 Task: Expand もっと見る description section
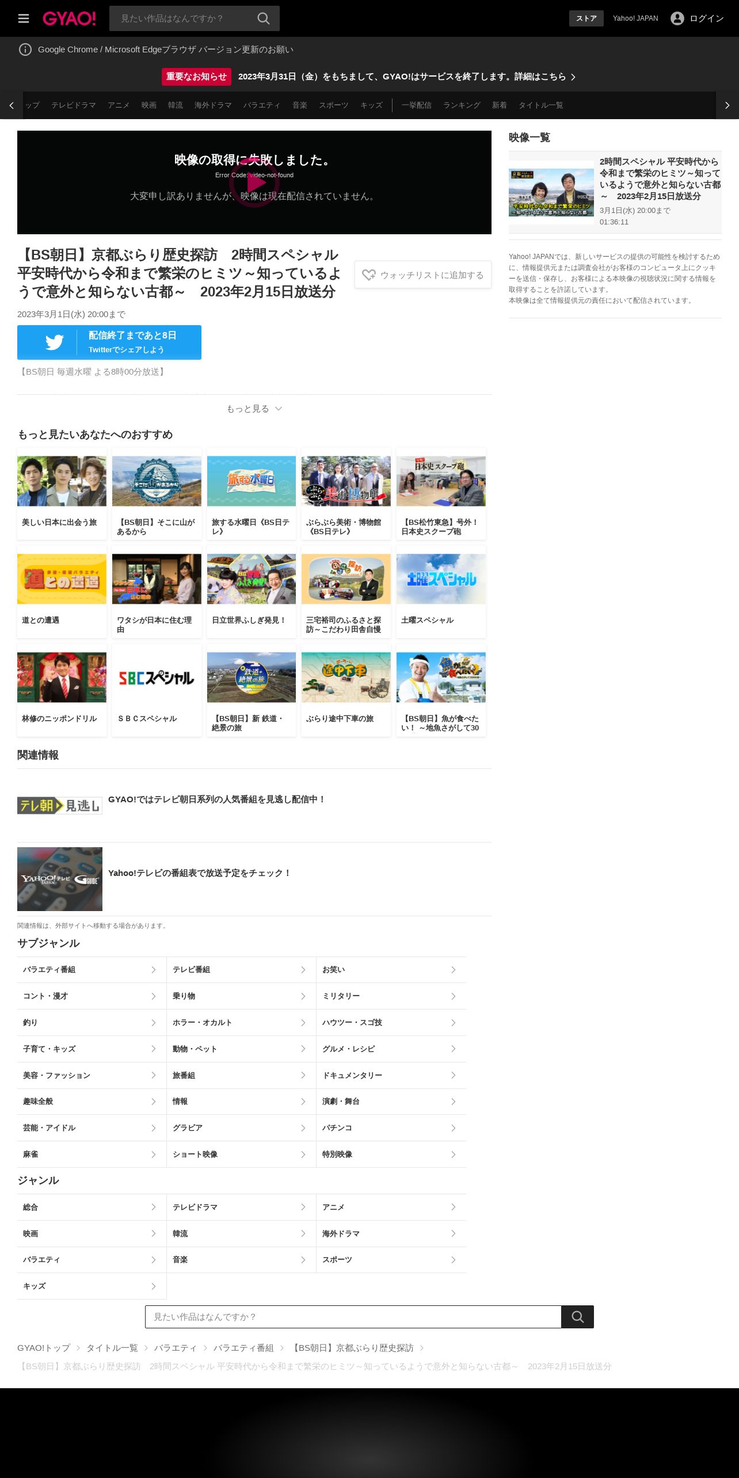click(x=254, y=409)
